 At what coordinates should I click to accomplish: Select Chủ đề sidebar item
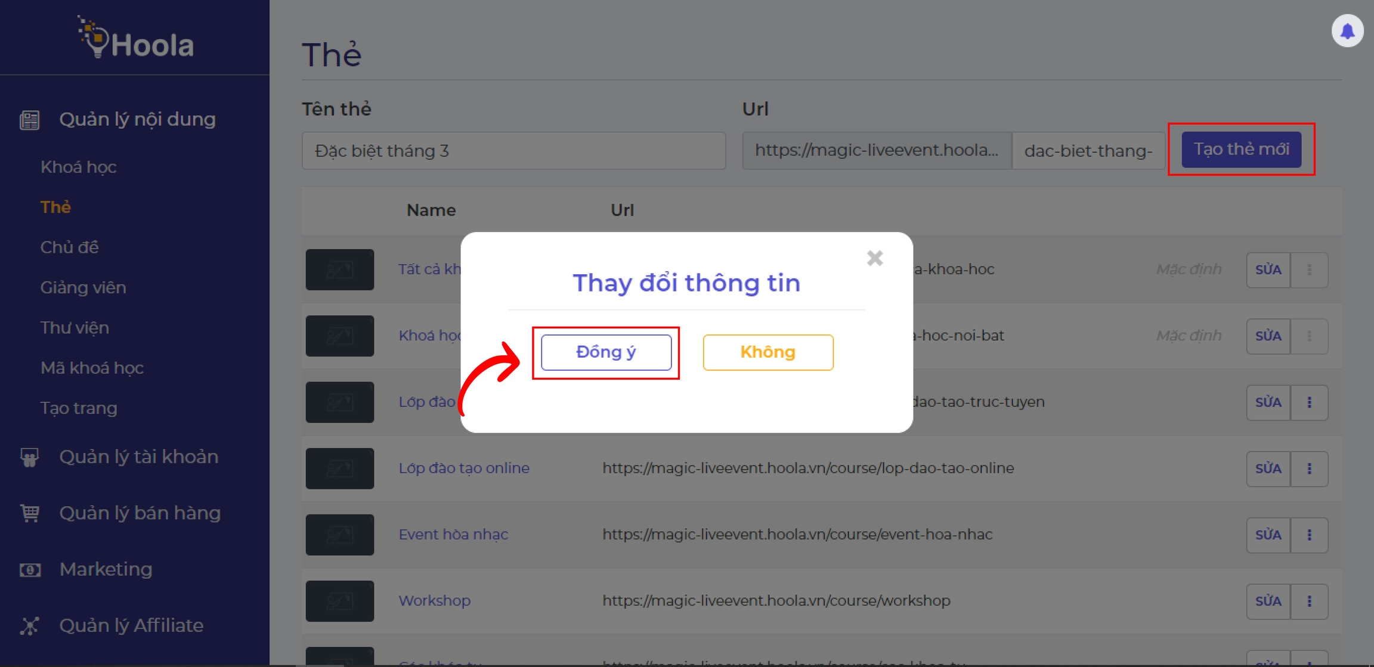[69, 247]
